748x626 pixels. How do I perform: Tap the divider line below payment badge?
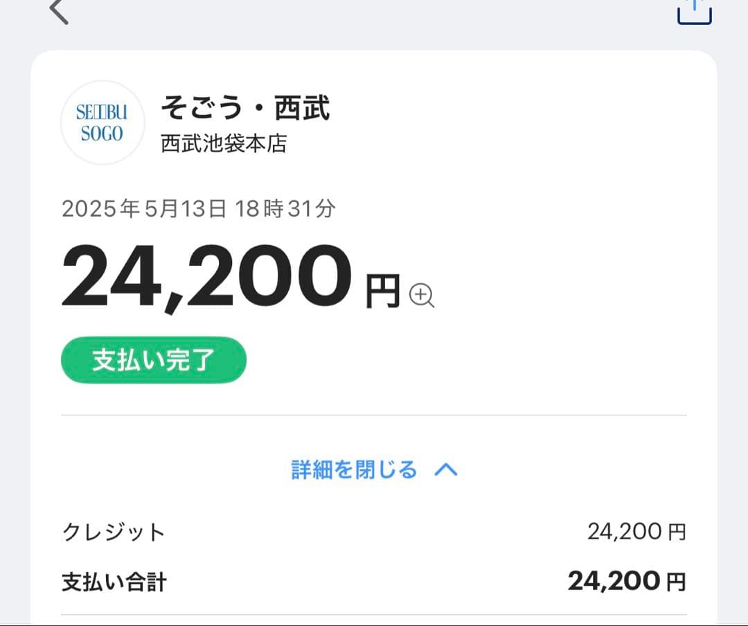[x=374, y=415]
